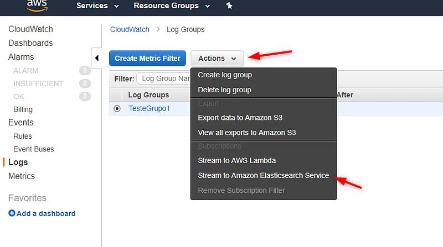
Task: Click the Log Groups column header
Action: [148, 95]
